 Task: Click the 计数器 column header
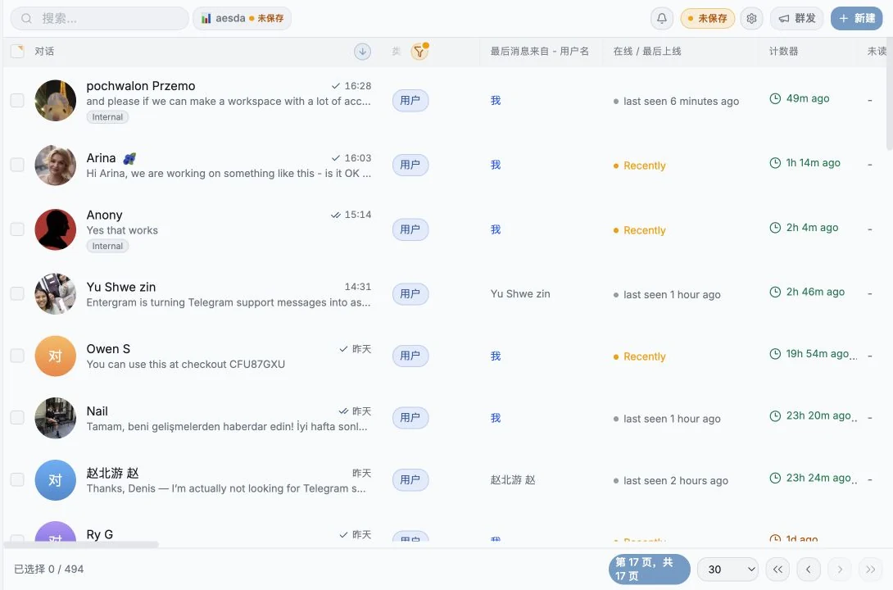[x=784, y=52]
